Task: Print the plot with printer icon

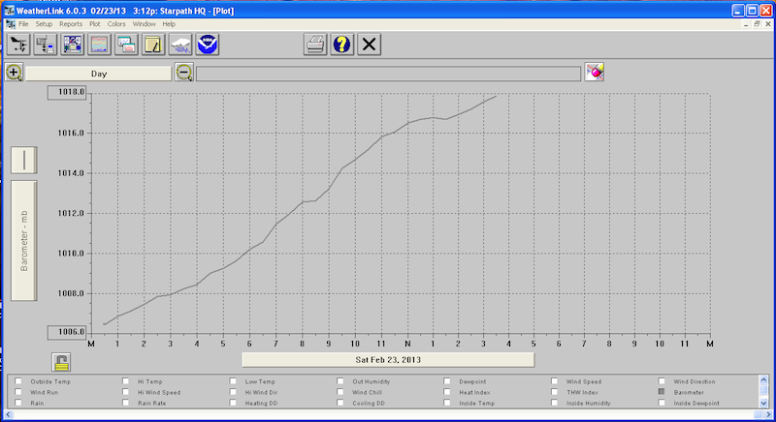Action: coord(315,45)
